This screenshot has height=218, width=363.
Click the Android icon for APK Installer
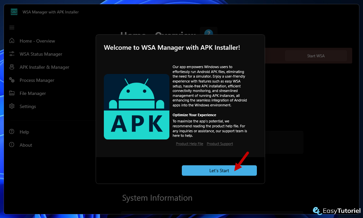12,67
